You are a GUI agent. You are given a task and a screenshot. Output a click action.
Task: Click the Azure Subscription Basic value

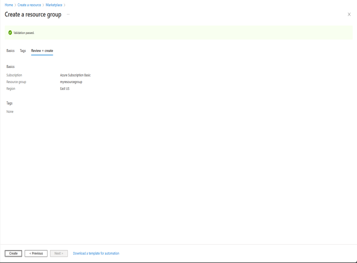click(x=75, y=75)
